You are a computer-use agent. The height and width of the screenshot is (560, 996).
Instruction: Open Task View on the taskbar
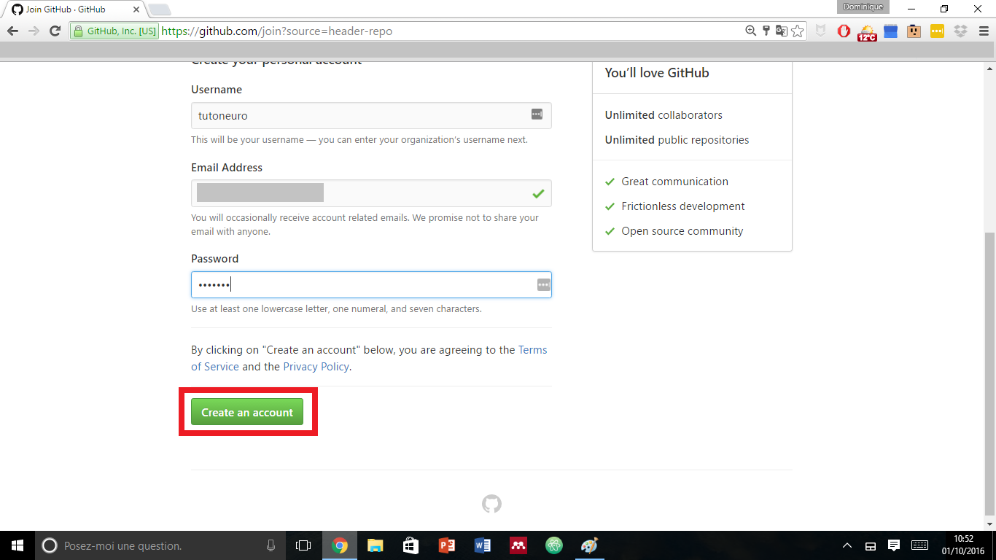303,545
